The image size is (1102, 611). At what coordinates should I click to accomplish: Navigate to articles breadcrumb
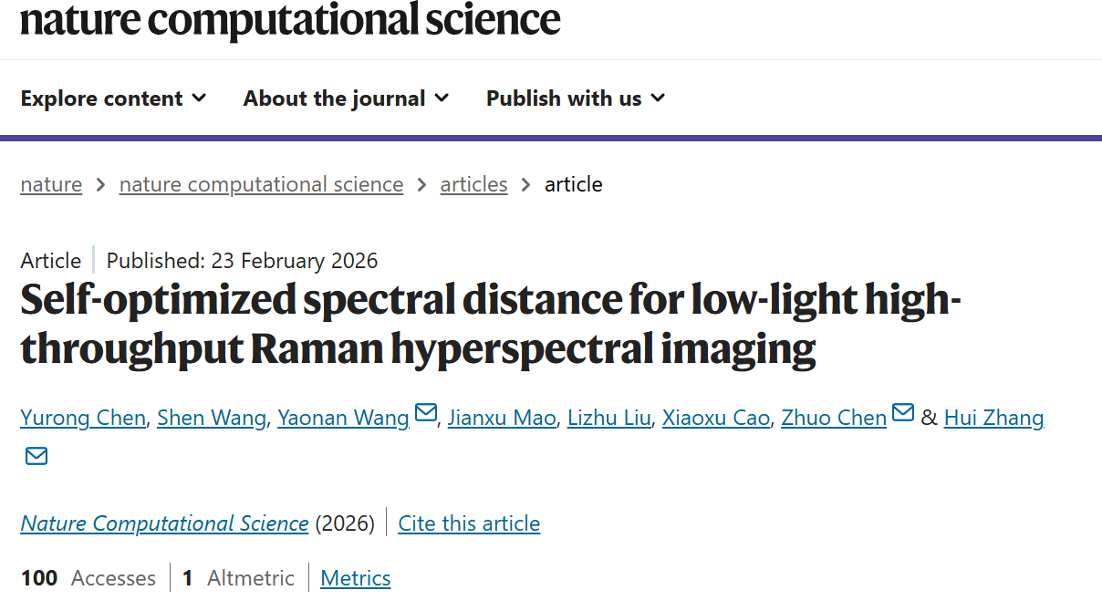[473, 184]
